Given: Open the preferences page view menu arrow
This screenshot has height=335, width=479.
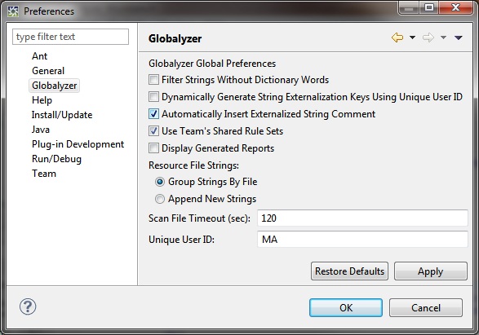Looking at the screenshot, I should tap(459, 37).
